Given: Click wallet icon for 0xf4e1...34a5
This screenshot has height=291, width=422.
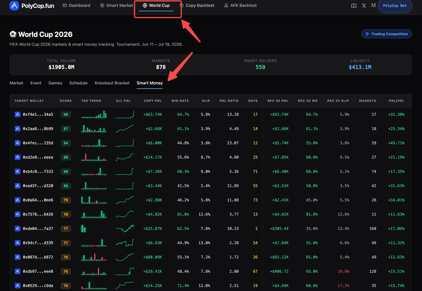Looking at the screenshot, I should 17,114.
